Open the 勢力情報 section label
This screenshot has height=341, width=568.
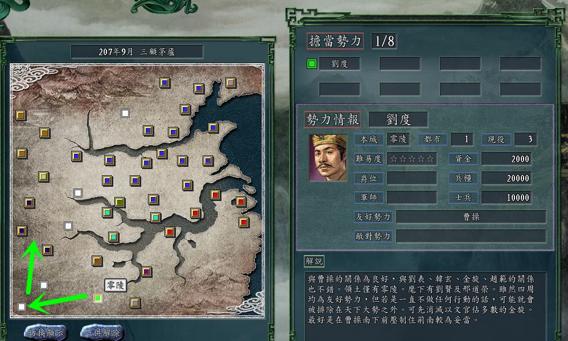[332, 119]
